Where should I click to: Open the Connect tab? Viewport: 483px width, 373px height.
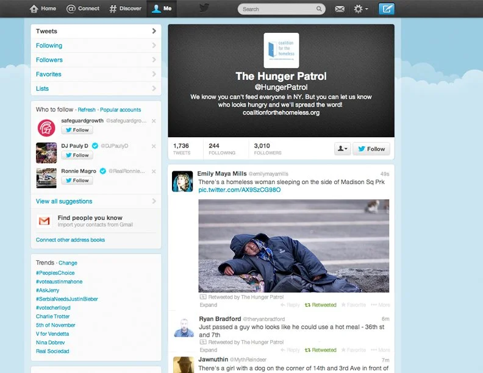[83, 9]
